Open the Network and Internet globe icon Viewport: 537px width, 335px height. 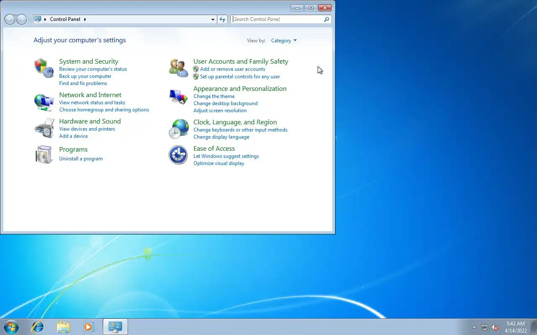coord(44,103)
